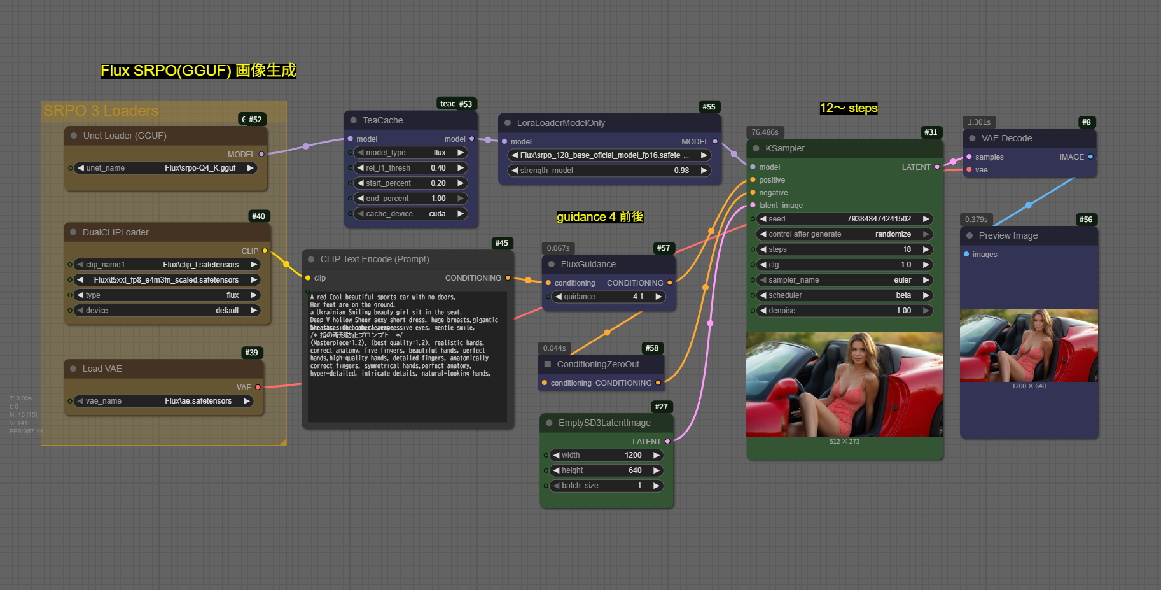Viewport: 1161px width, 590px height.
Task: Open the scheduler beta dropdown
Action: [844, 295]
